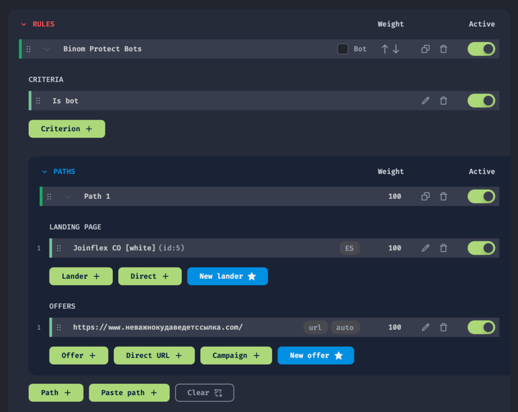Viewport: 518px width, 412px height.
Task: Add a new criterion
Action: (x=67, y=129)
